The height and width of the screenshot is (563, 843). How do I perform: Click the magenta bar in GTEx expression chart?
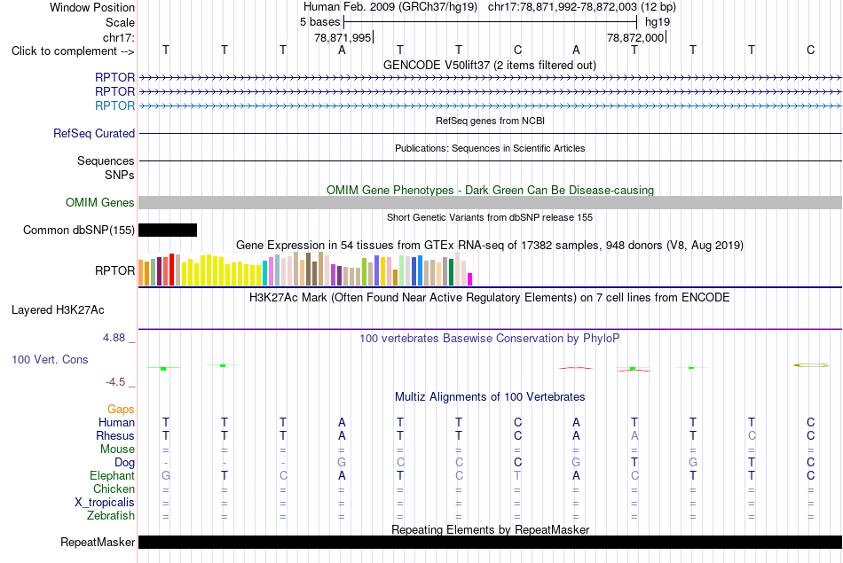point(470,279)
